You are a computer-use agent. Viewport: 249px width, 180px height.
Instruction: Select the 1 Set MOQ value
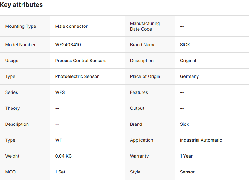pos(60,172)
